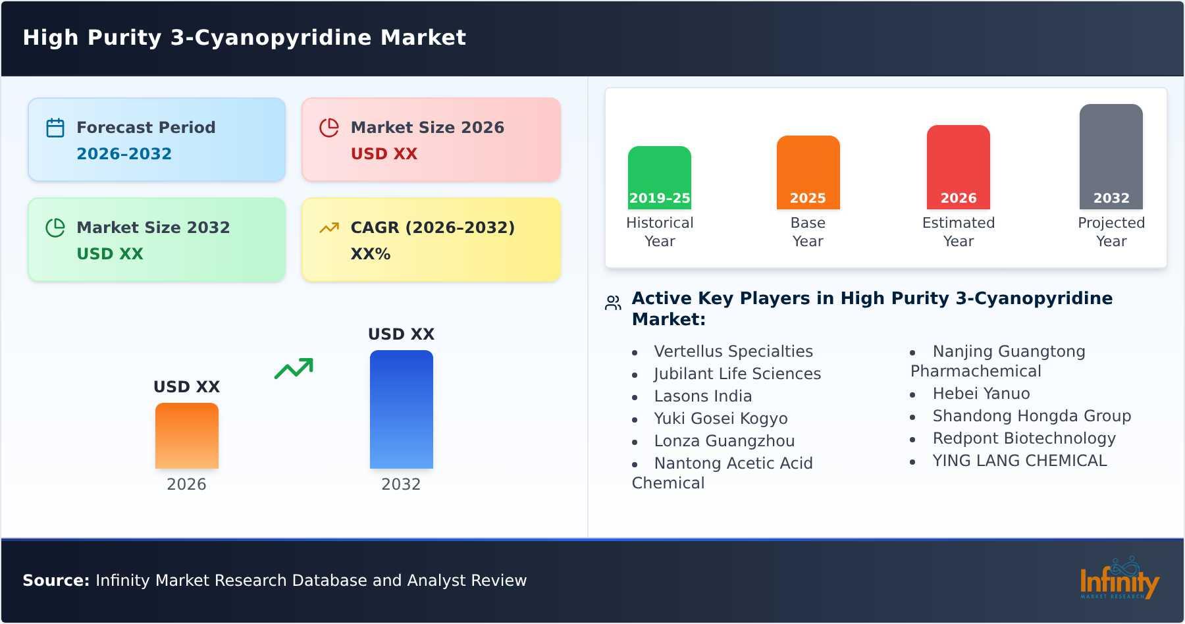This screenshot has height=624, width=1185.
Task: Click the trending arrow icon beside CAGR
Action: pyautogui.click(x=329, y=228)
